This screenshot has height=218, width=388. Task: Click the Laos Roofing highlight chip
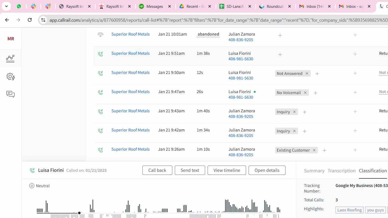click(350, 210)
